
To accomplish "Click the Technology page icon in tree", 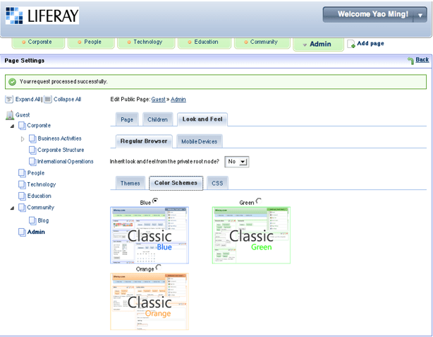I will pyautogui.click(x=22, y=184).
